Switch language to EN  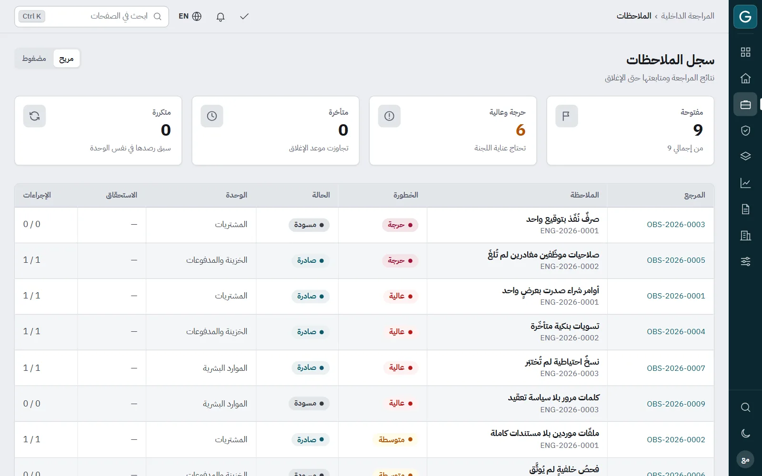[190, 16]
